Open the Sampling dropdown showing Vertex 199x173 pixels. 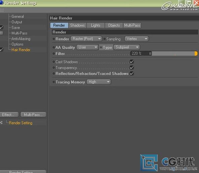click(x=137, y=39)
